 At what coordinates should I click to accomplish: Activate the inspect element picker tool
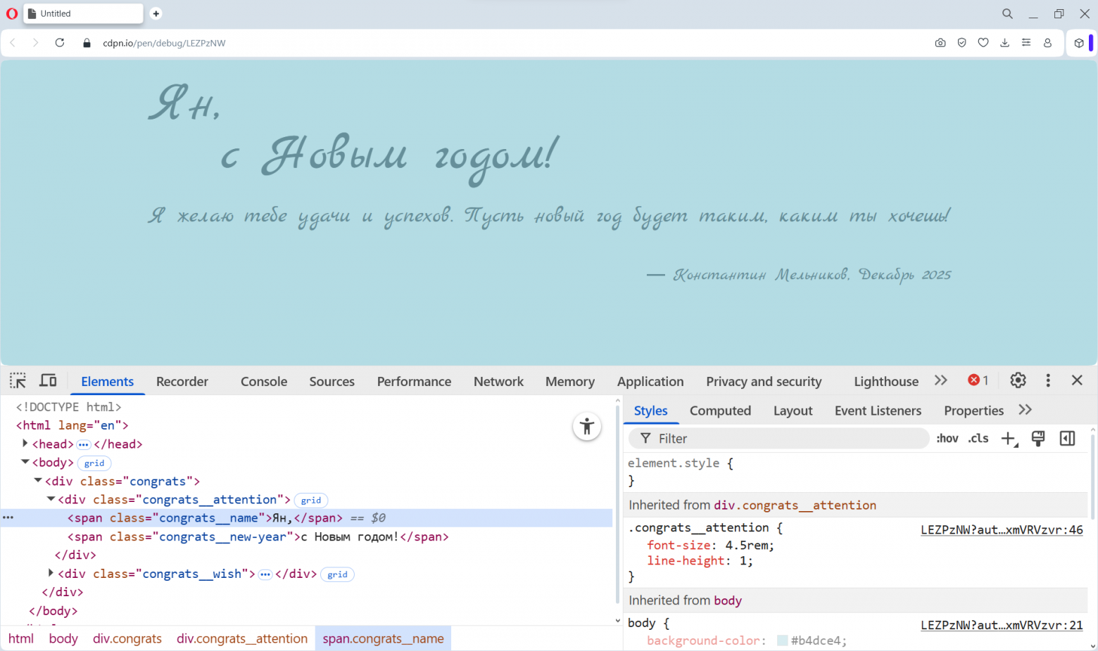tap(18, 381)
